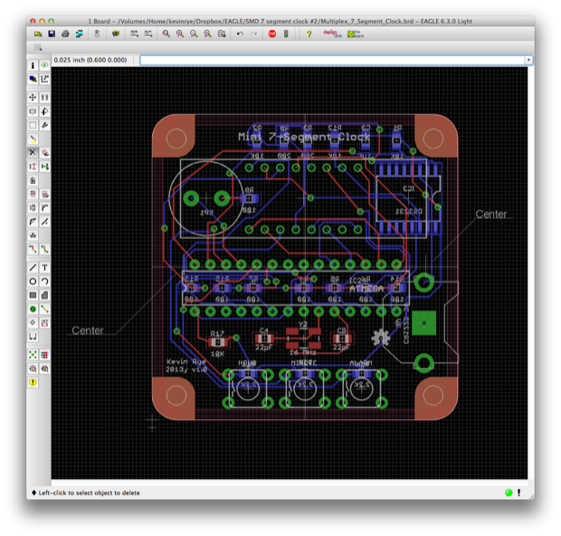Print the board layout
The image size is (561, 536).
coord(65,34)
